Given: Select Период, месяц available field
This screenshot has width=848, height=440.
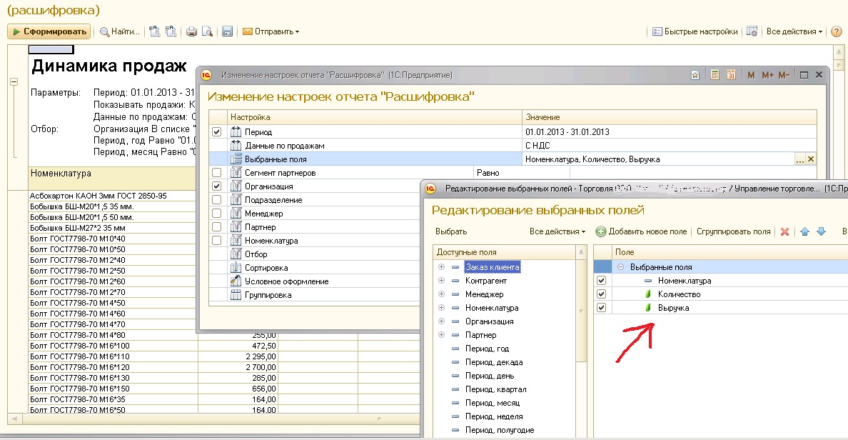Looking at the screenshot, I should tap(492, 403).
